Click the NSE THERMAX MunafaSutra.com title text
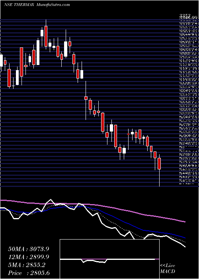The image size is (199, 279). pyautogui.click(x=37, y=5)
